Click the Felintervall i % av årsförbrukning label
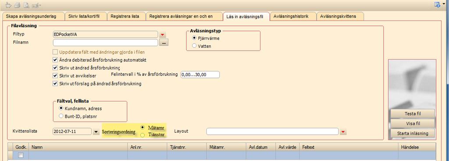Viewport: 449px width, 161px height. (144, 74)
